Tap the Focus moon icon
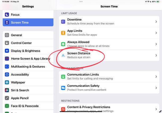Image resolution: width=162 pixels, height=113 pixels. pyautogui.click(x=7, y=15)
